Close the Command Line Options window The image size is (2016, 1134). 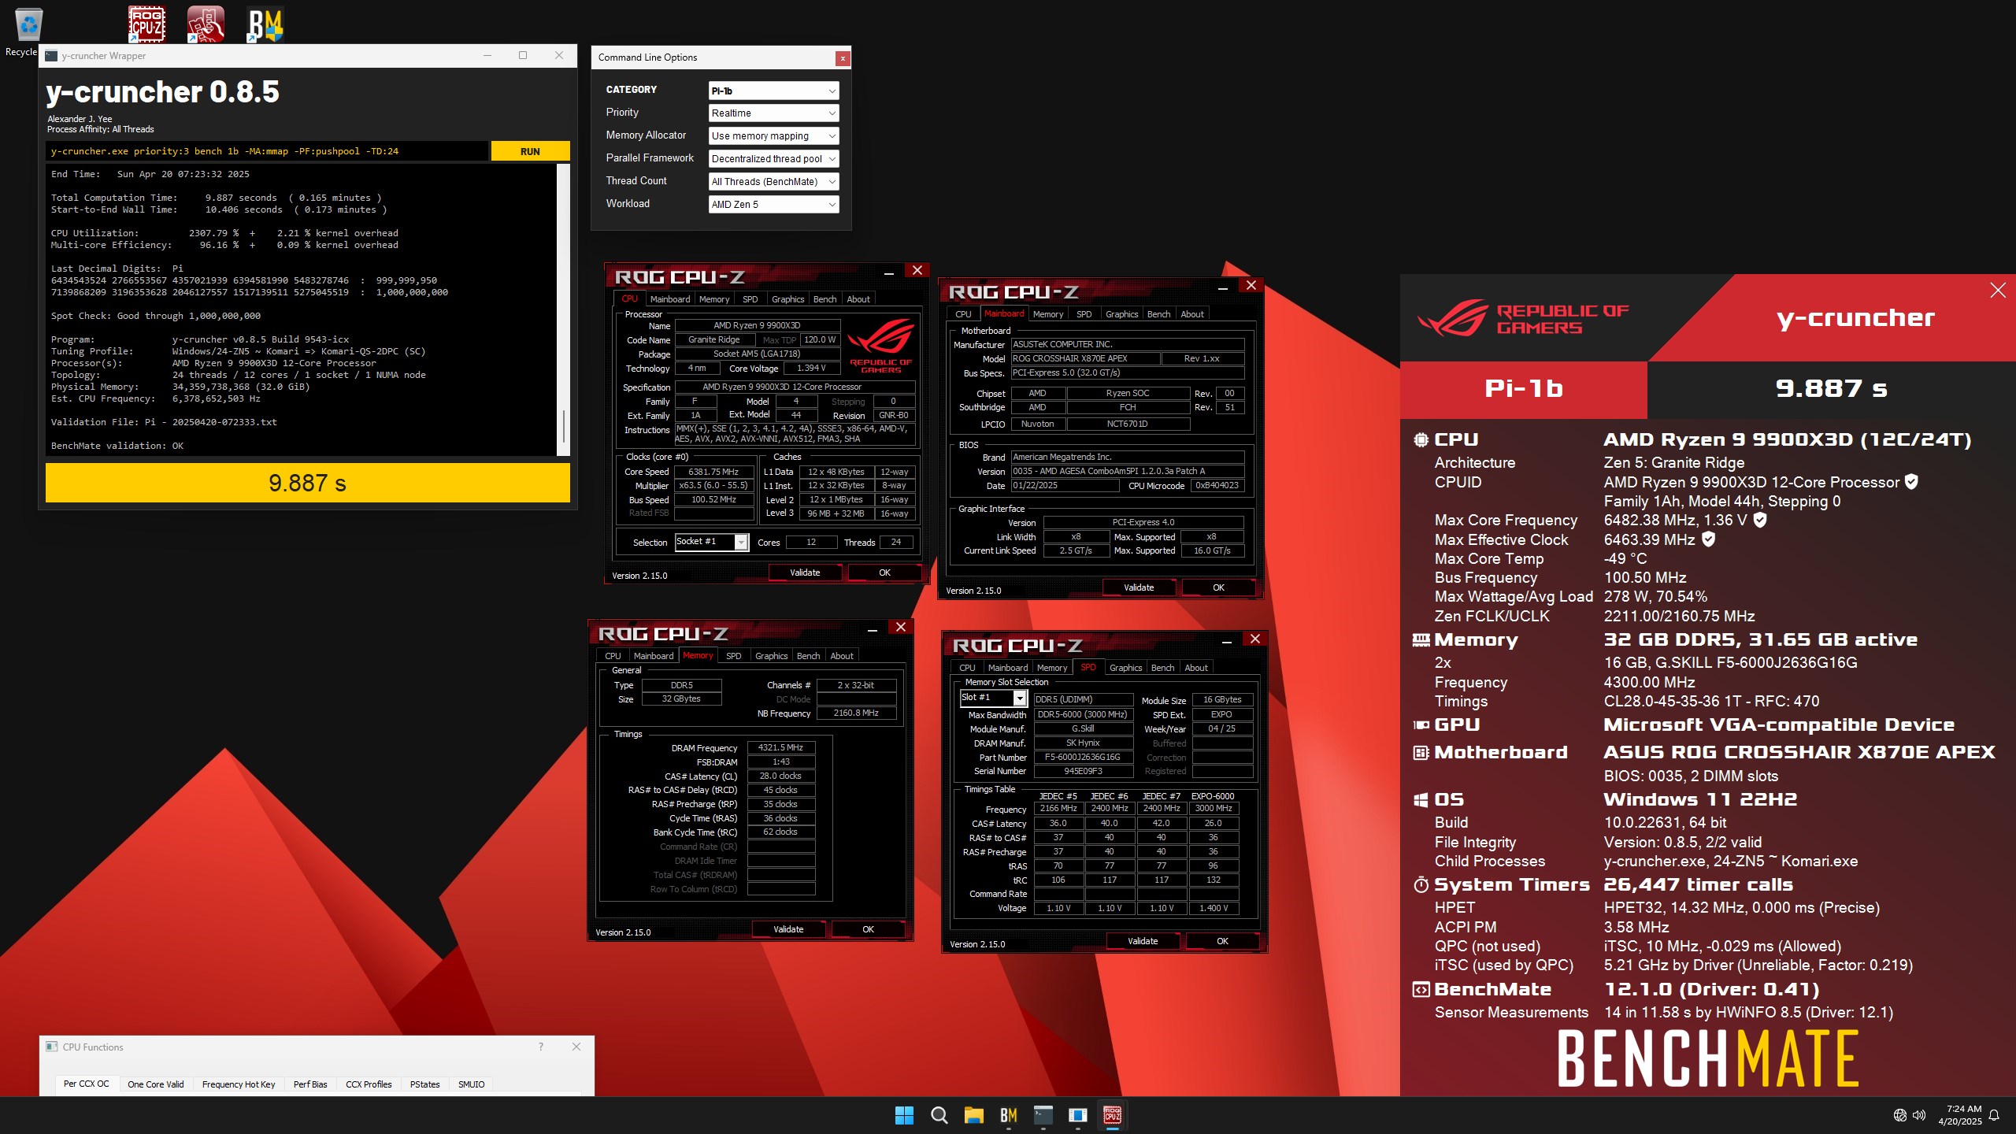click(x=843, y=57)
